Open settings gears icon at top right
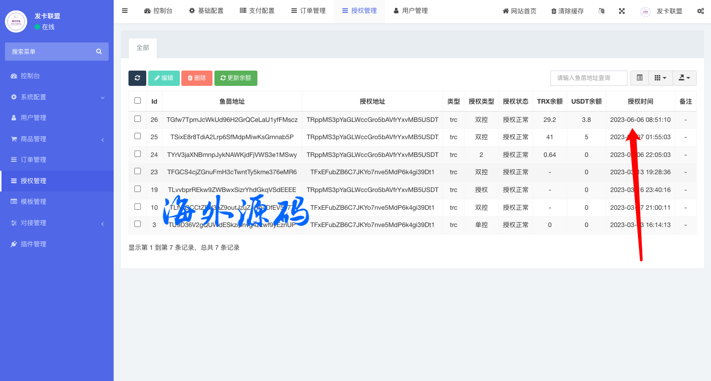711x381 pixels. (x=700, y=11)
